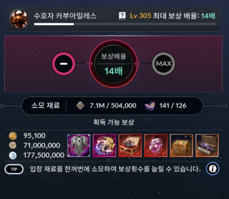Select the pink crystal gem reward
The image size is (229, 199).
pyautogui.click(x=156, y=145)
